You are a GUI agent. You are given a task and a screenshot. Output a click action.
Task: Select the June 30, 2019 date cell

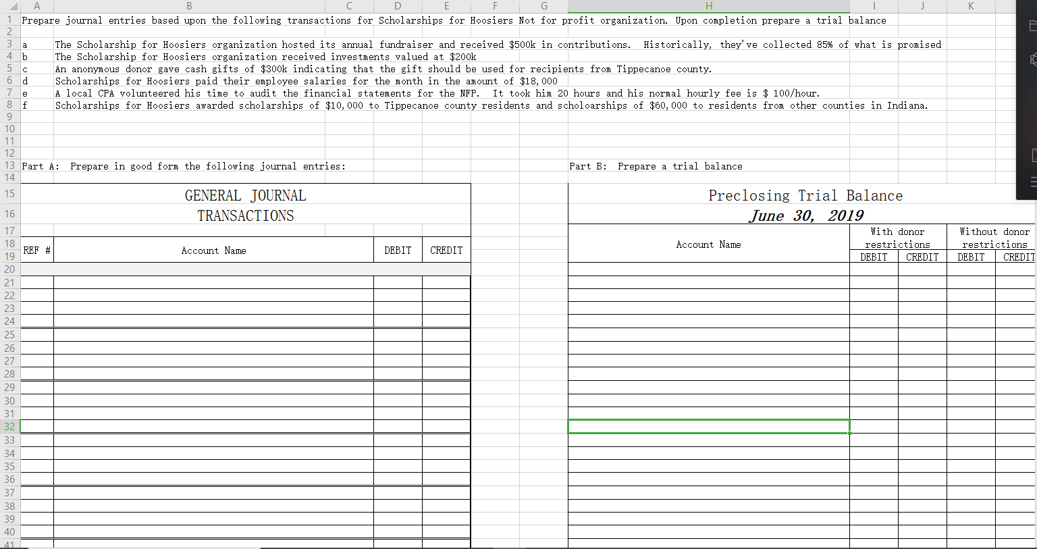click(x=805, y=215)
